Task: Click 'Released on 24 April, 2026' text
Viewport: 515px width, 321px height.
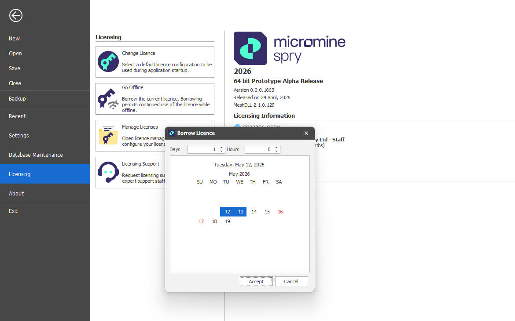Action: pyautogui.click(x=262, y=97)
